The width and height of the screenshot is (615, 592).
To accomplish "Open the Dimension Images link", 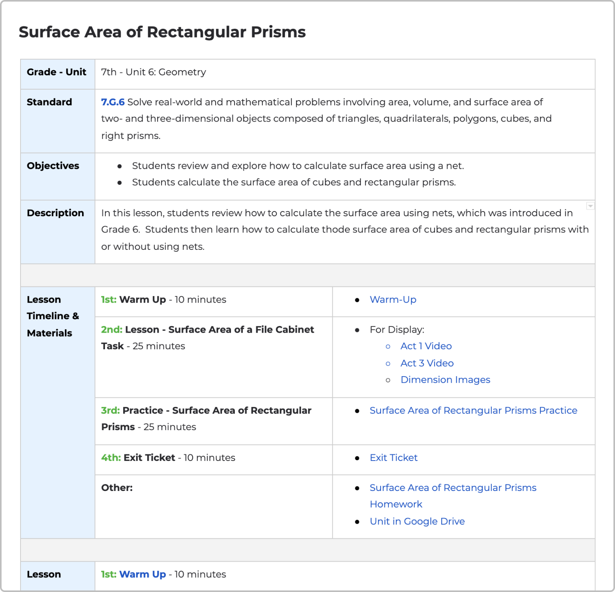I will [x=445, y=380].
